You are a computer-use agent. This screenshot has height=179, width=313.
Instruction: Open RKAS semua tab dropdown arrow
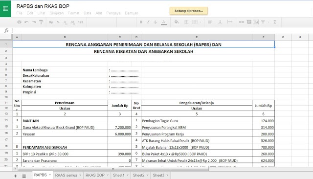click(x=80, y=175)
